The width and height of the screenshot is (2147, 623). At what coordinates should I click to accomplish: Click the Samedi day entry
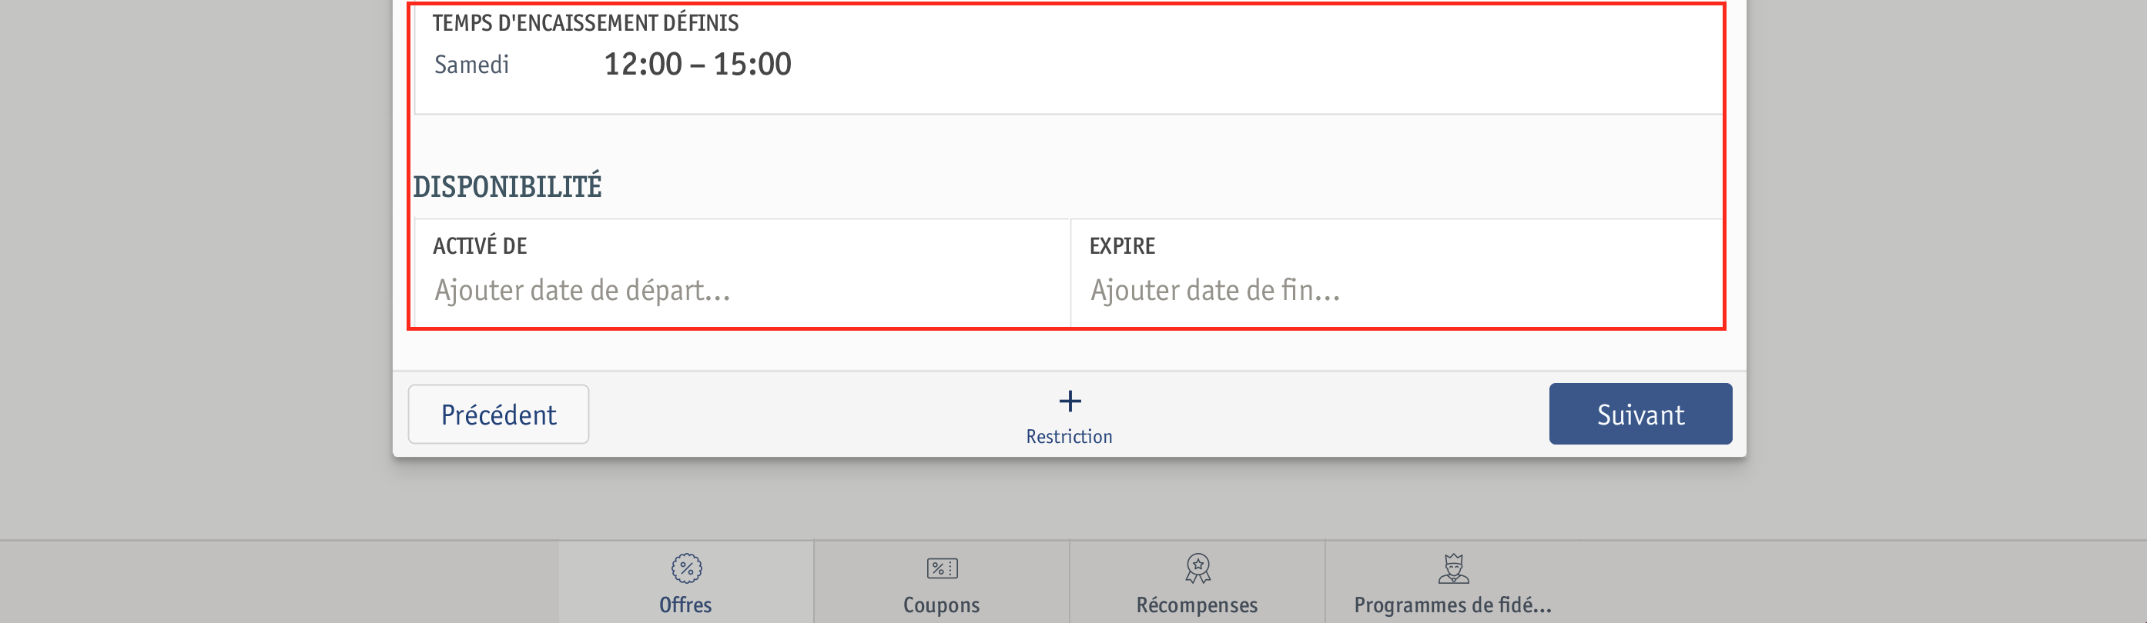[471, 64]
